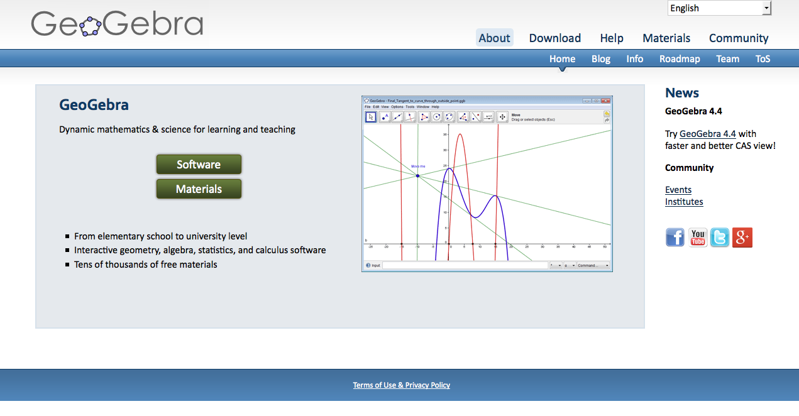Viewport: 799px width, 416px height.
Task: Select the Polygon tool in the app screenshot
Action: (x=424, y=117)
